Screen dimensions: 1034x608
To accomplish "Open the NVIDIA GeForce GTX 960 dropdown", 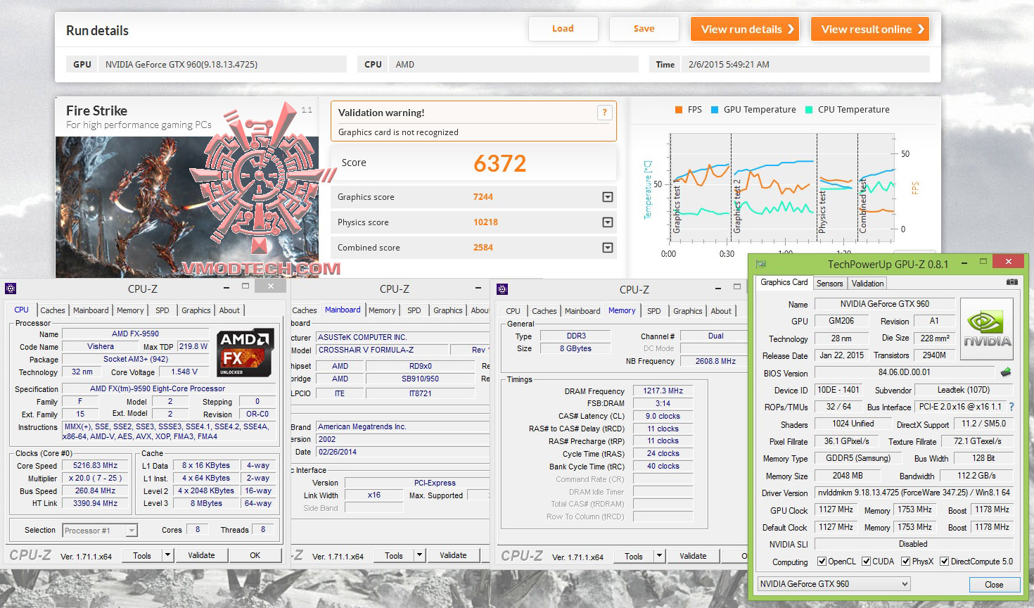I will coord(834,584).
